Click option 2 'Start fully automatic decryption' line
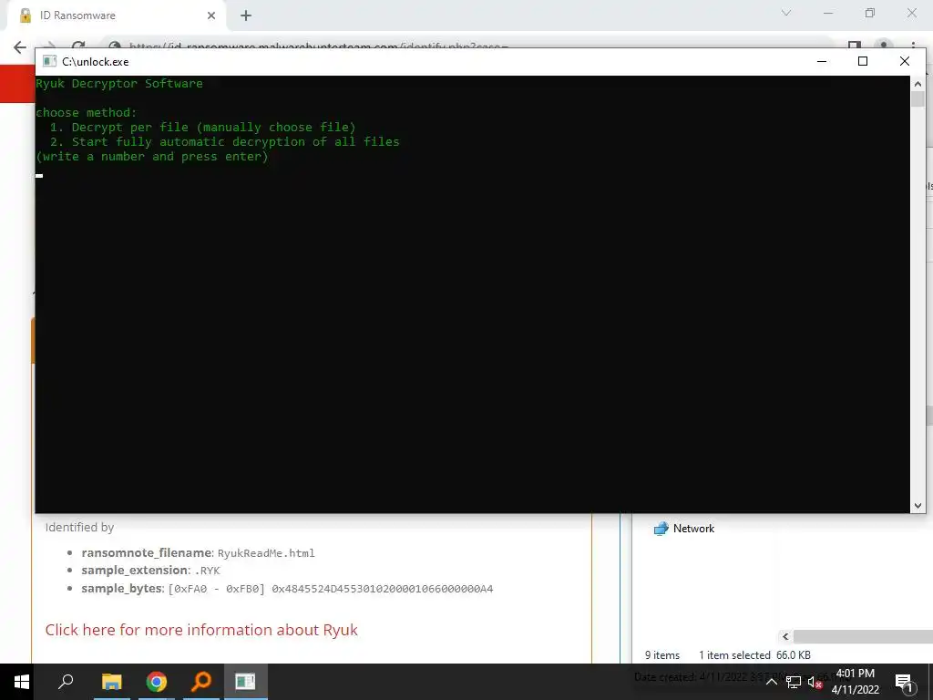Image resolution: width=933 pixels, height=700 pixels. (224, 141)
